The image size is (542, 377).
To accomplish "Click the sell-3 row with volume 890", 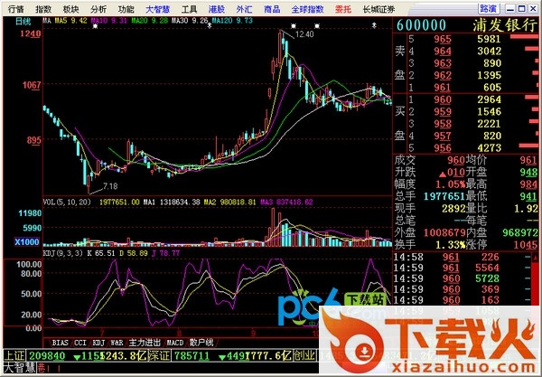I will 472,63.
